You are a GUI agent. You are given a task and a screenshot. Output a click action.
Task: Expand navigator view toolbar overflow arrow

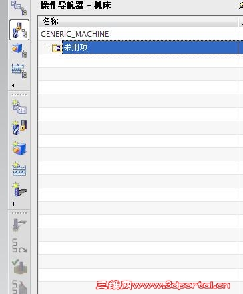click(x=13, y=85)
